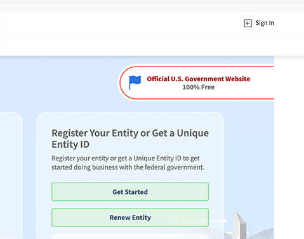Click the cut-off button below Renew Entity

[x=130, y=236]
